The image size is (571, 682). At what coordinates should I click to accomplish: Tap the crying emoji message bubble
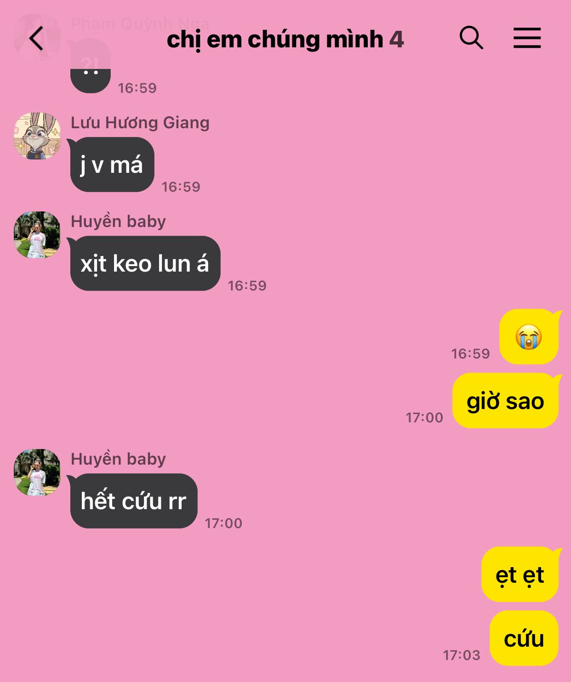529,337
